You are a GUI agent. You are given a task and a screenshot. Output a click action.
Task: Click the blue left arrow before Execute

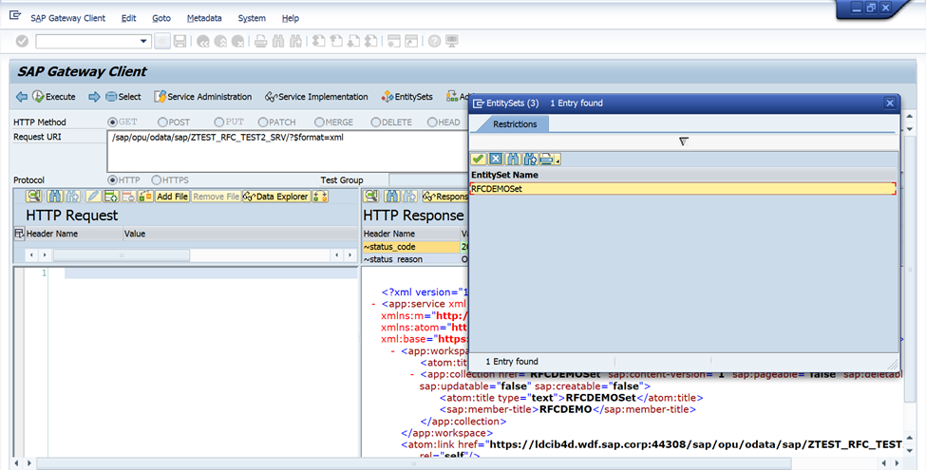22,96
